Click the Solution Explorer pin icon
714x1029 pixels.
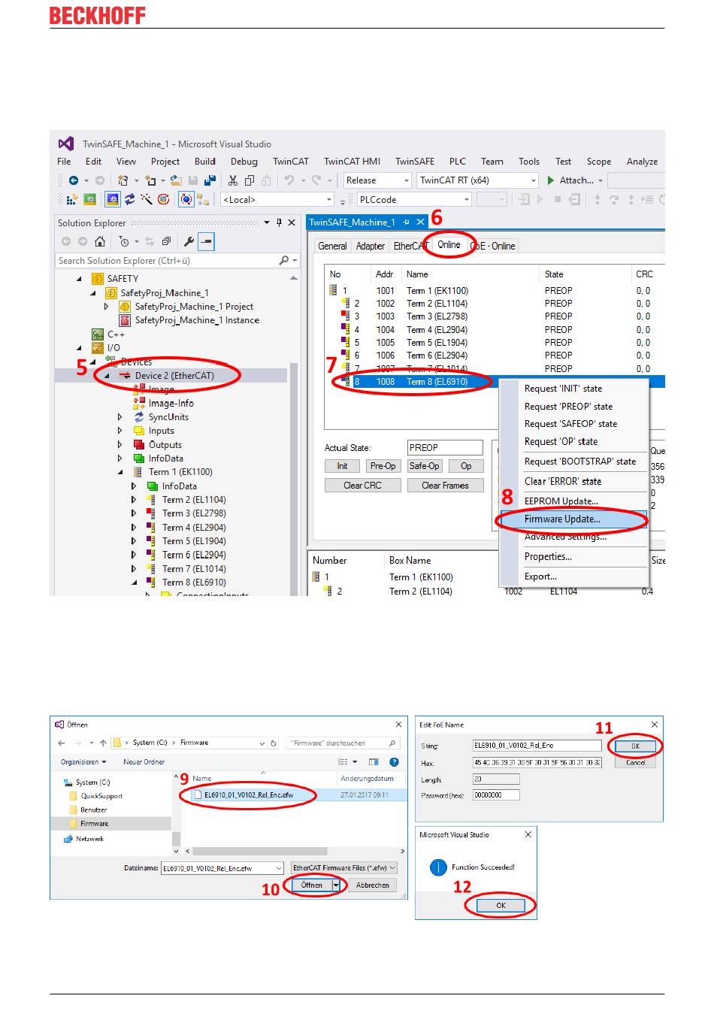coord(279,222)
